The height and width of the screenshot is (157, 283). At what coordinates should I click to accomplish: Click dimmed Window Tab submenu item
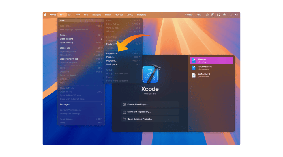123,28
